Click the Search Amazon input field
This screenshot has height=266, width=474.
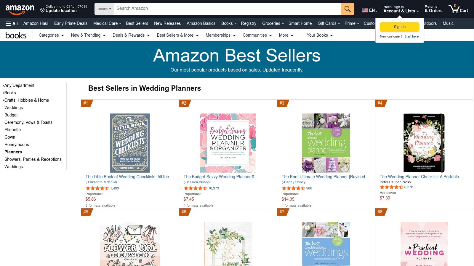click(x=227, y=9)
